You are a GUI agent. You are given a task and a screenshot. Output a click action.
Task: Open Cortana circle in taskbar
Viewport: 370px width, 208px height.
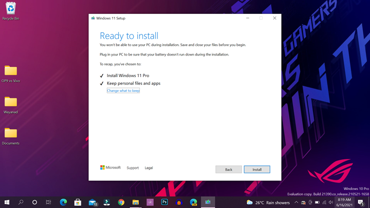[x=34, y=202]
